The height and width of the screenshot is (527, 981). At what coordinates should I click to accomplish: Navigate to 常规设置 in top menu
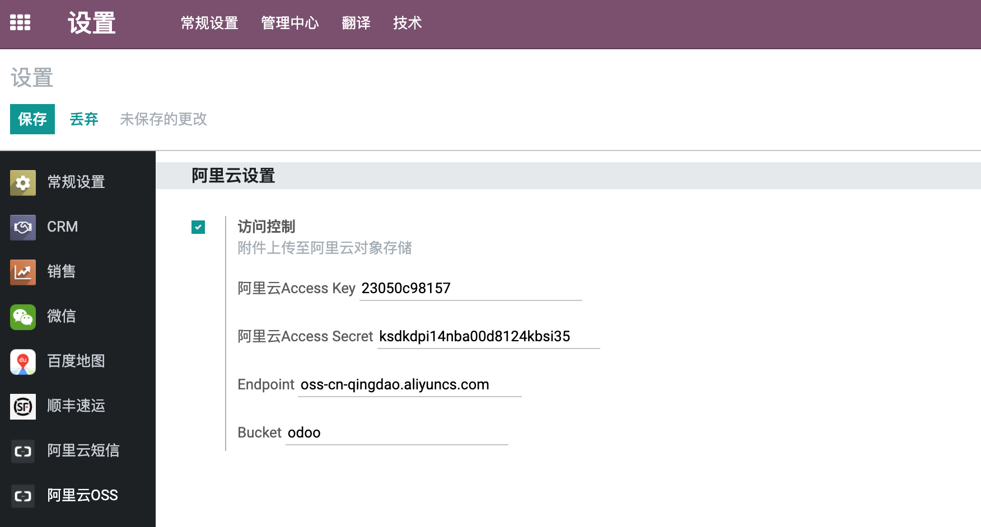209,23
